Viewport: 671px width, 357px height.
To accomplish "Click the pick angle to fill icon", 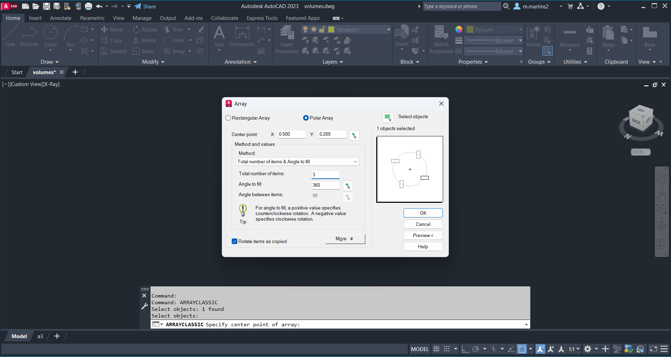I will [x=348, y=186].
